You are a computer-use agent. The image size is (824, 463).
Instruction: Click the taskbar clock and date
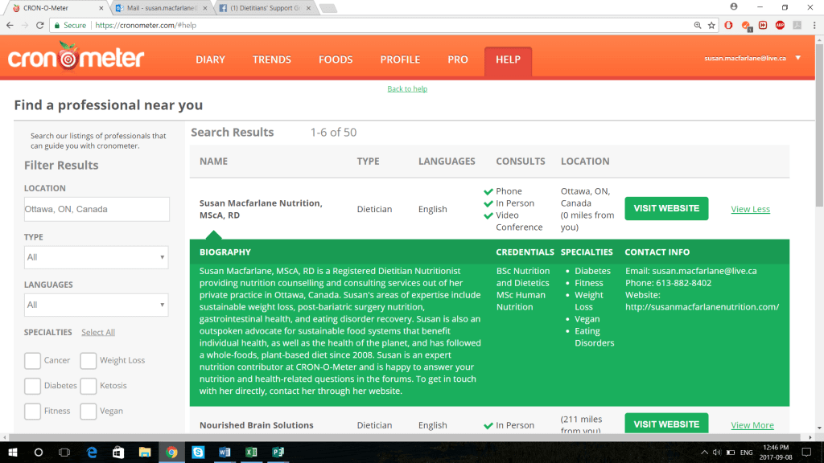click(777, 452)
